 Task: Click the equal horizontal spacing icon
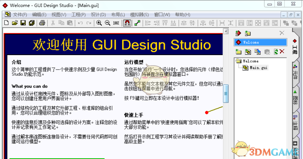(222, 23)
